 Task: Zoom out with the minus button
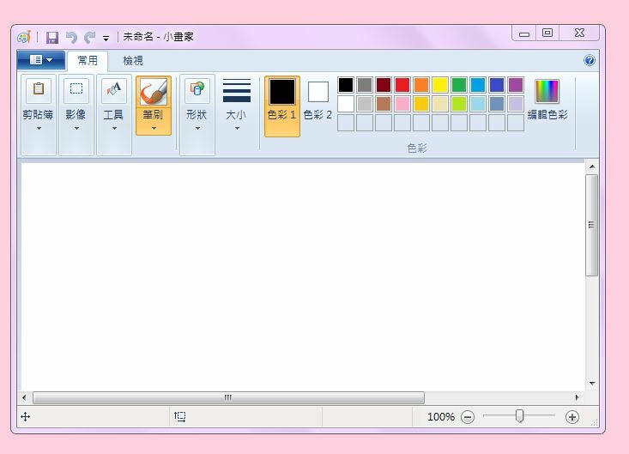point(468,417)
